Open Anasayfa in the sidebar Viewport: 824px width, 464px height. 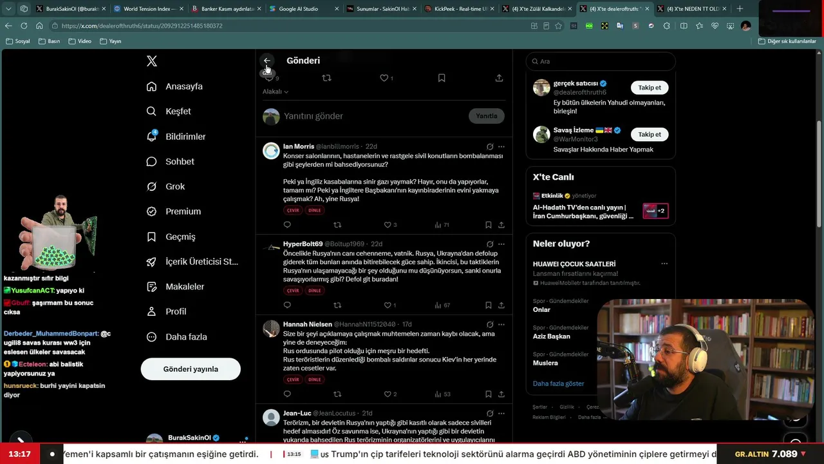tap(175, 86)
